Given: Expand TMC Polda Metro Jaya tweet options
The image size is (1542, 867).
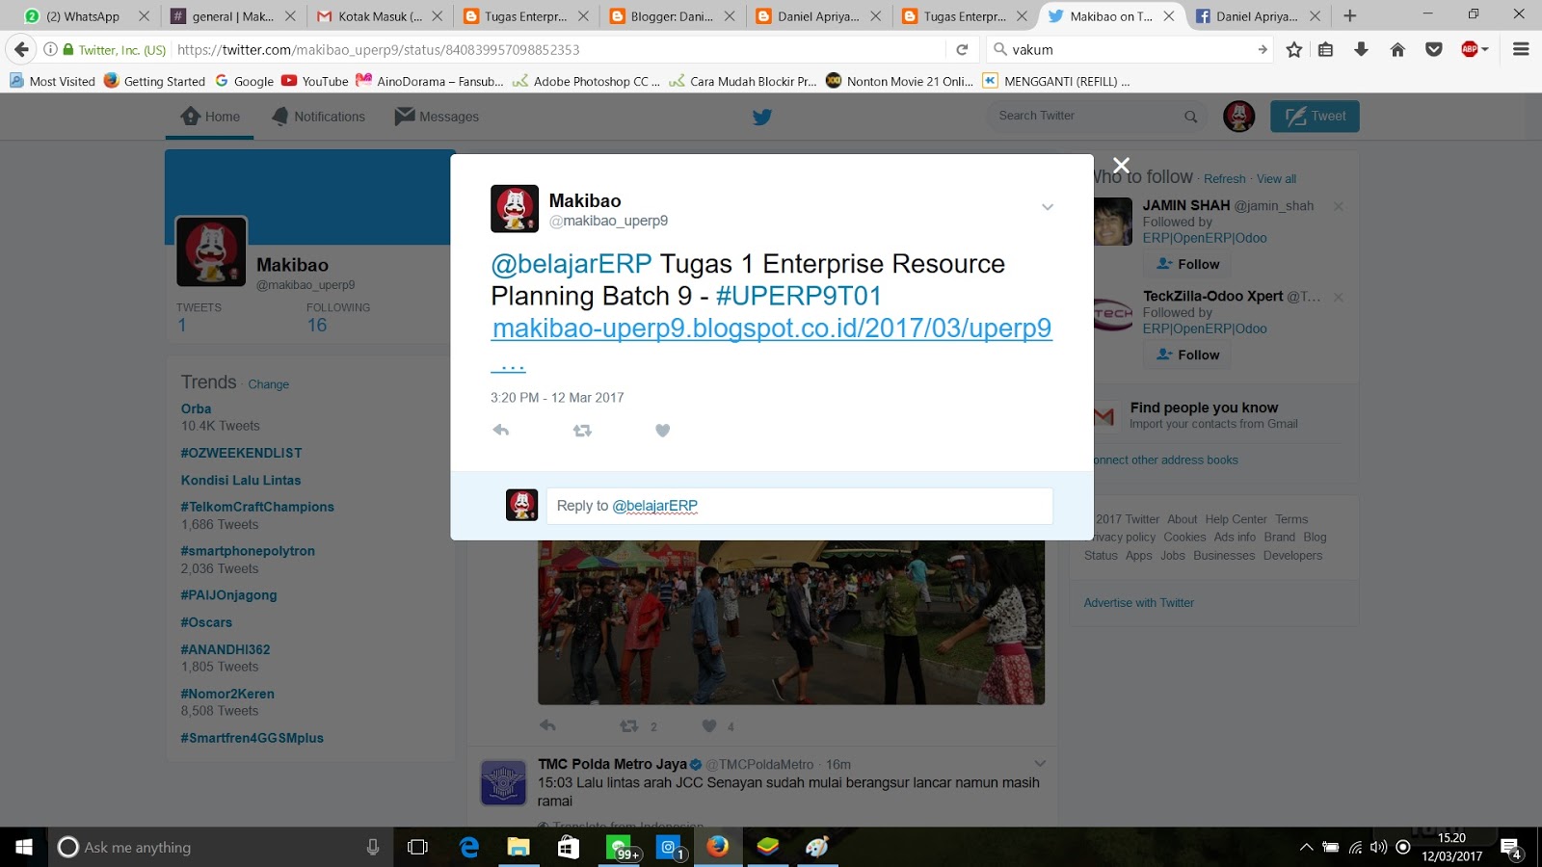Looking at the screenshot, I should coord(1040,764).
